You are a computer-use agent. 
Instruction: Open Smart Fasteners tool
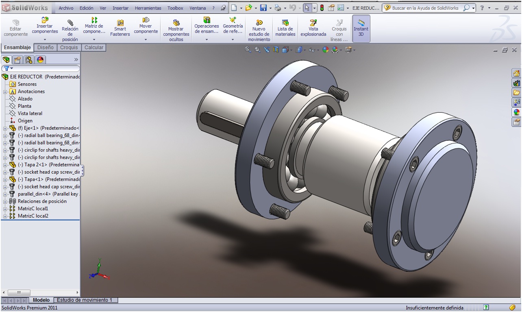pos(120,28)
